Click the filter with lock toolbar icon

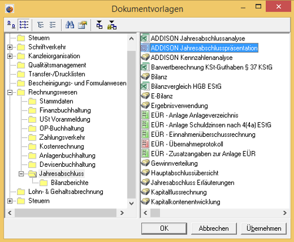(112, 25)
